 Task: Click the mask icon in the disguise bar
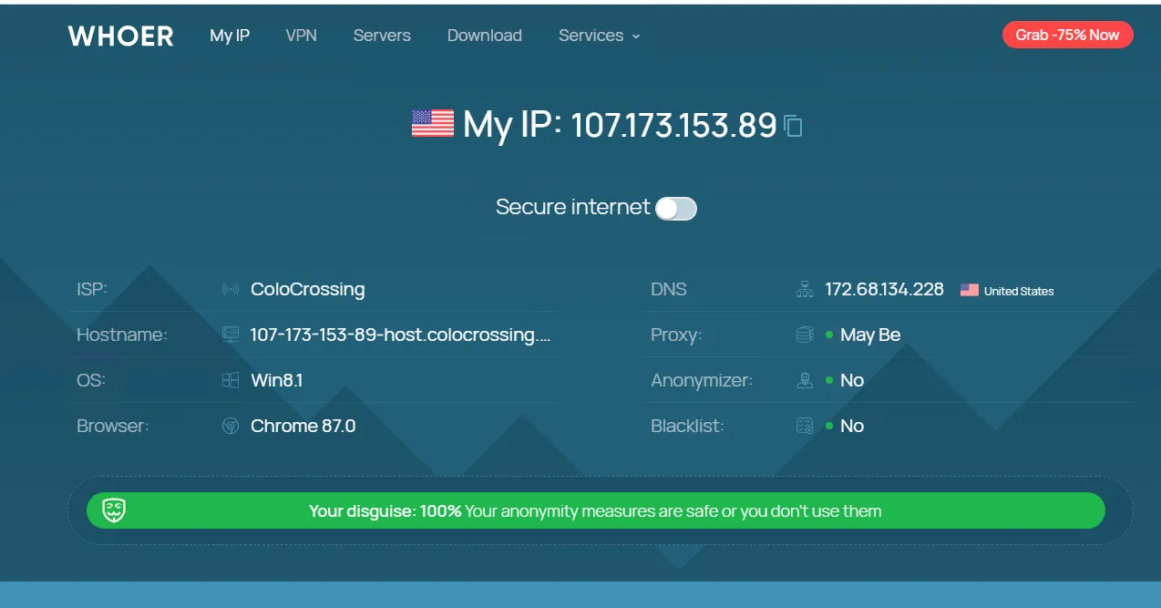click(x=114, y=510)
